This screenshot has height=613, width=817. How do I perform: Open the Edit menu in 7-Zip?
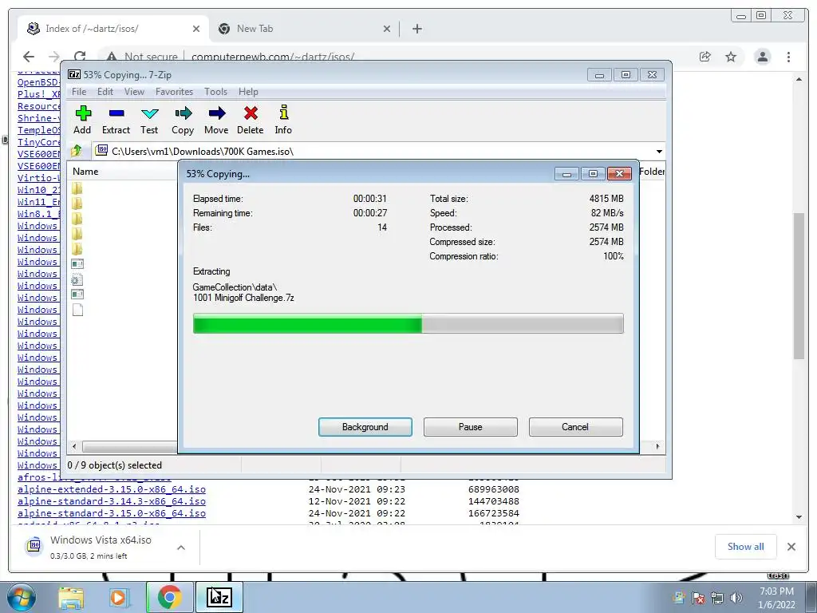[x=105, y=92]
